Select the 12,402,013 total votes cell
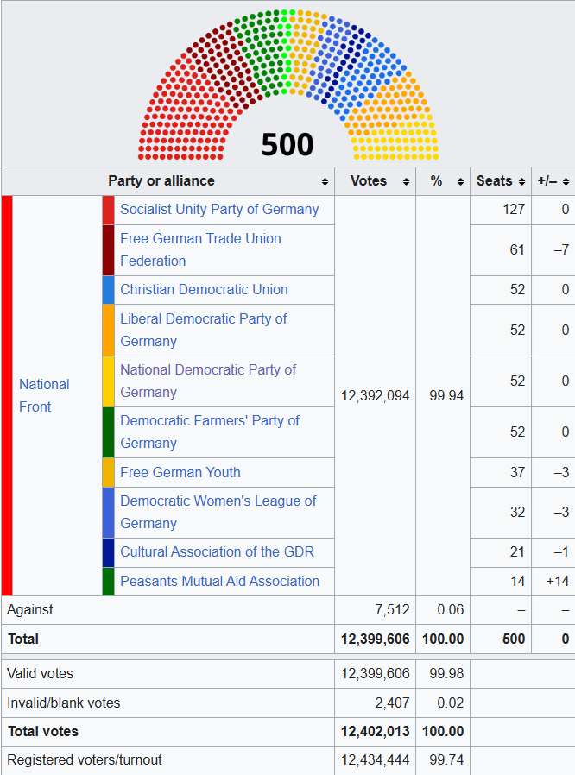This screenshot has width=575, height=775. (376, 732)
